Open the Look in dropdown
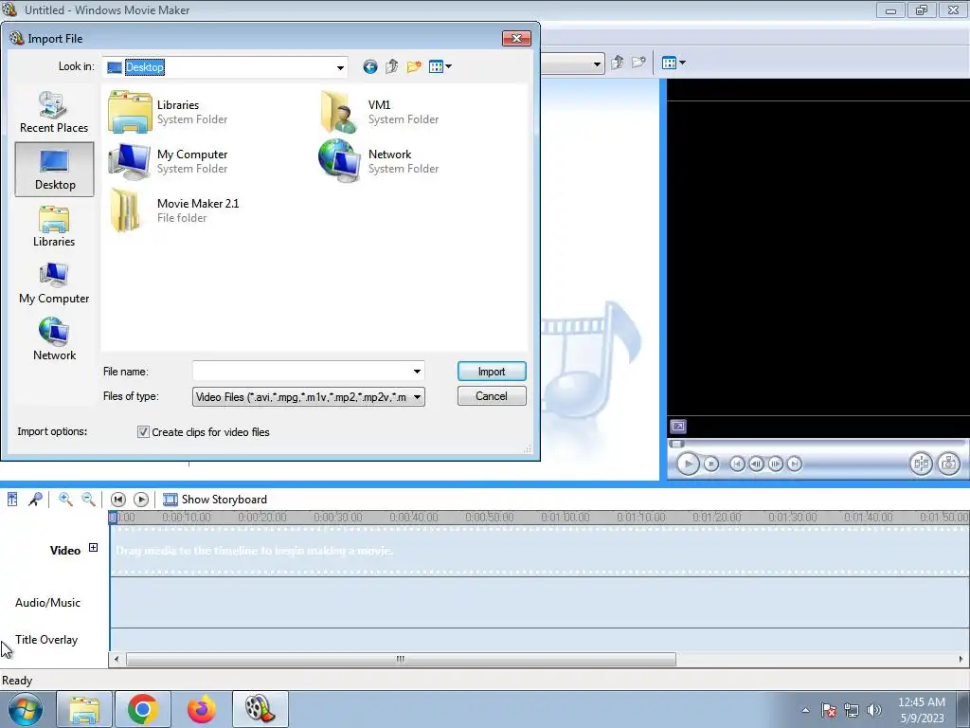The height and width of the screenshot is (728, 970). click(x=340, y=67)
